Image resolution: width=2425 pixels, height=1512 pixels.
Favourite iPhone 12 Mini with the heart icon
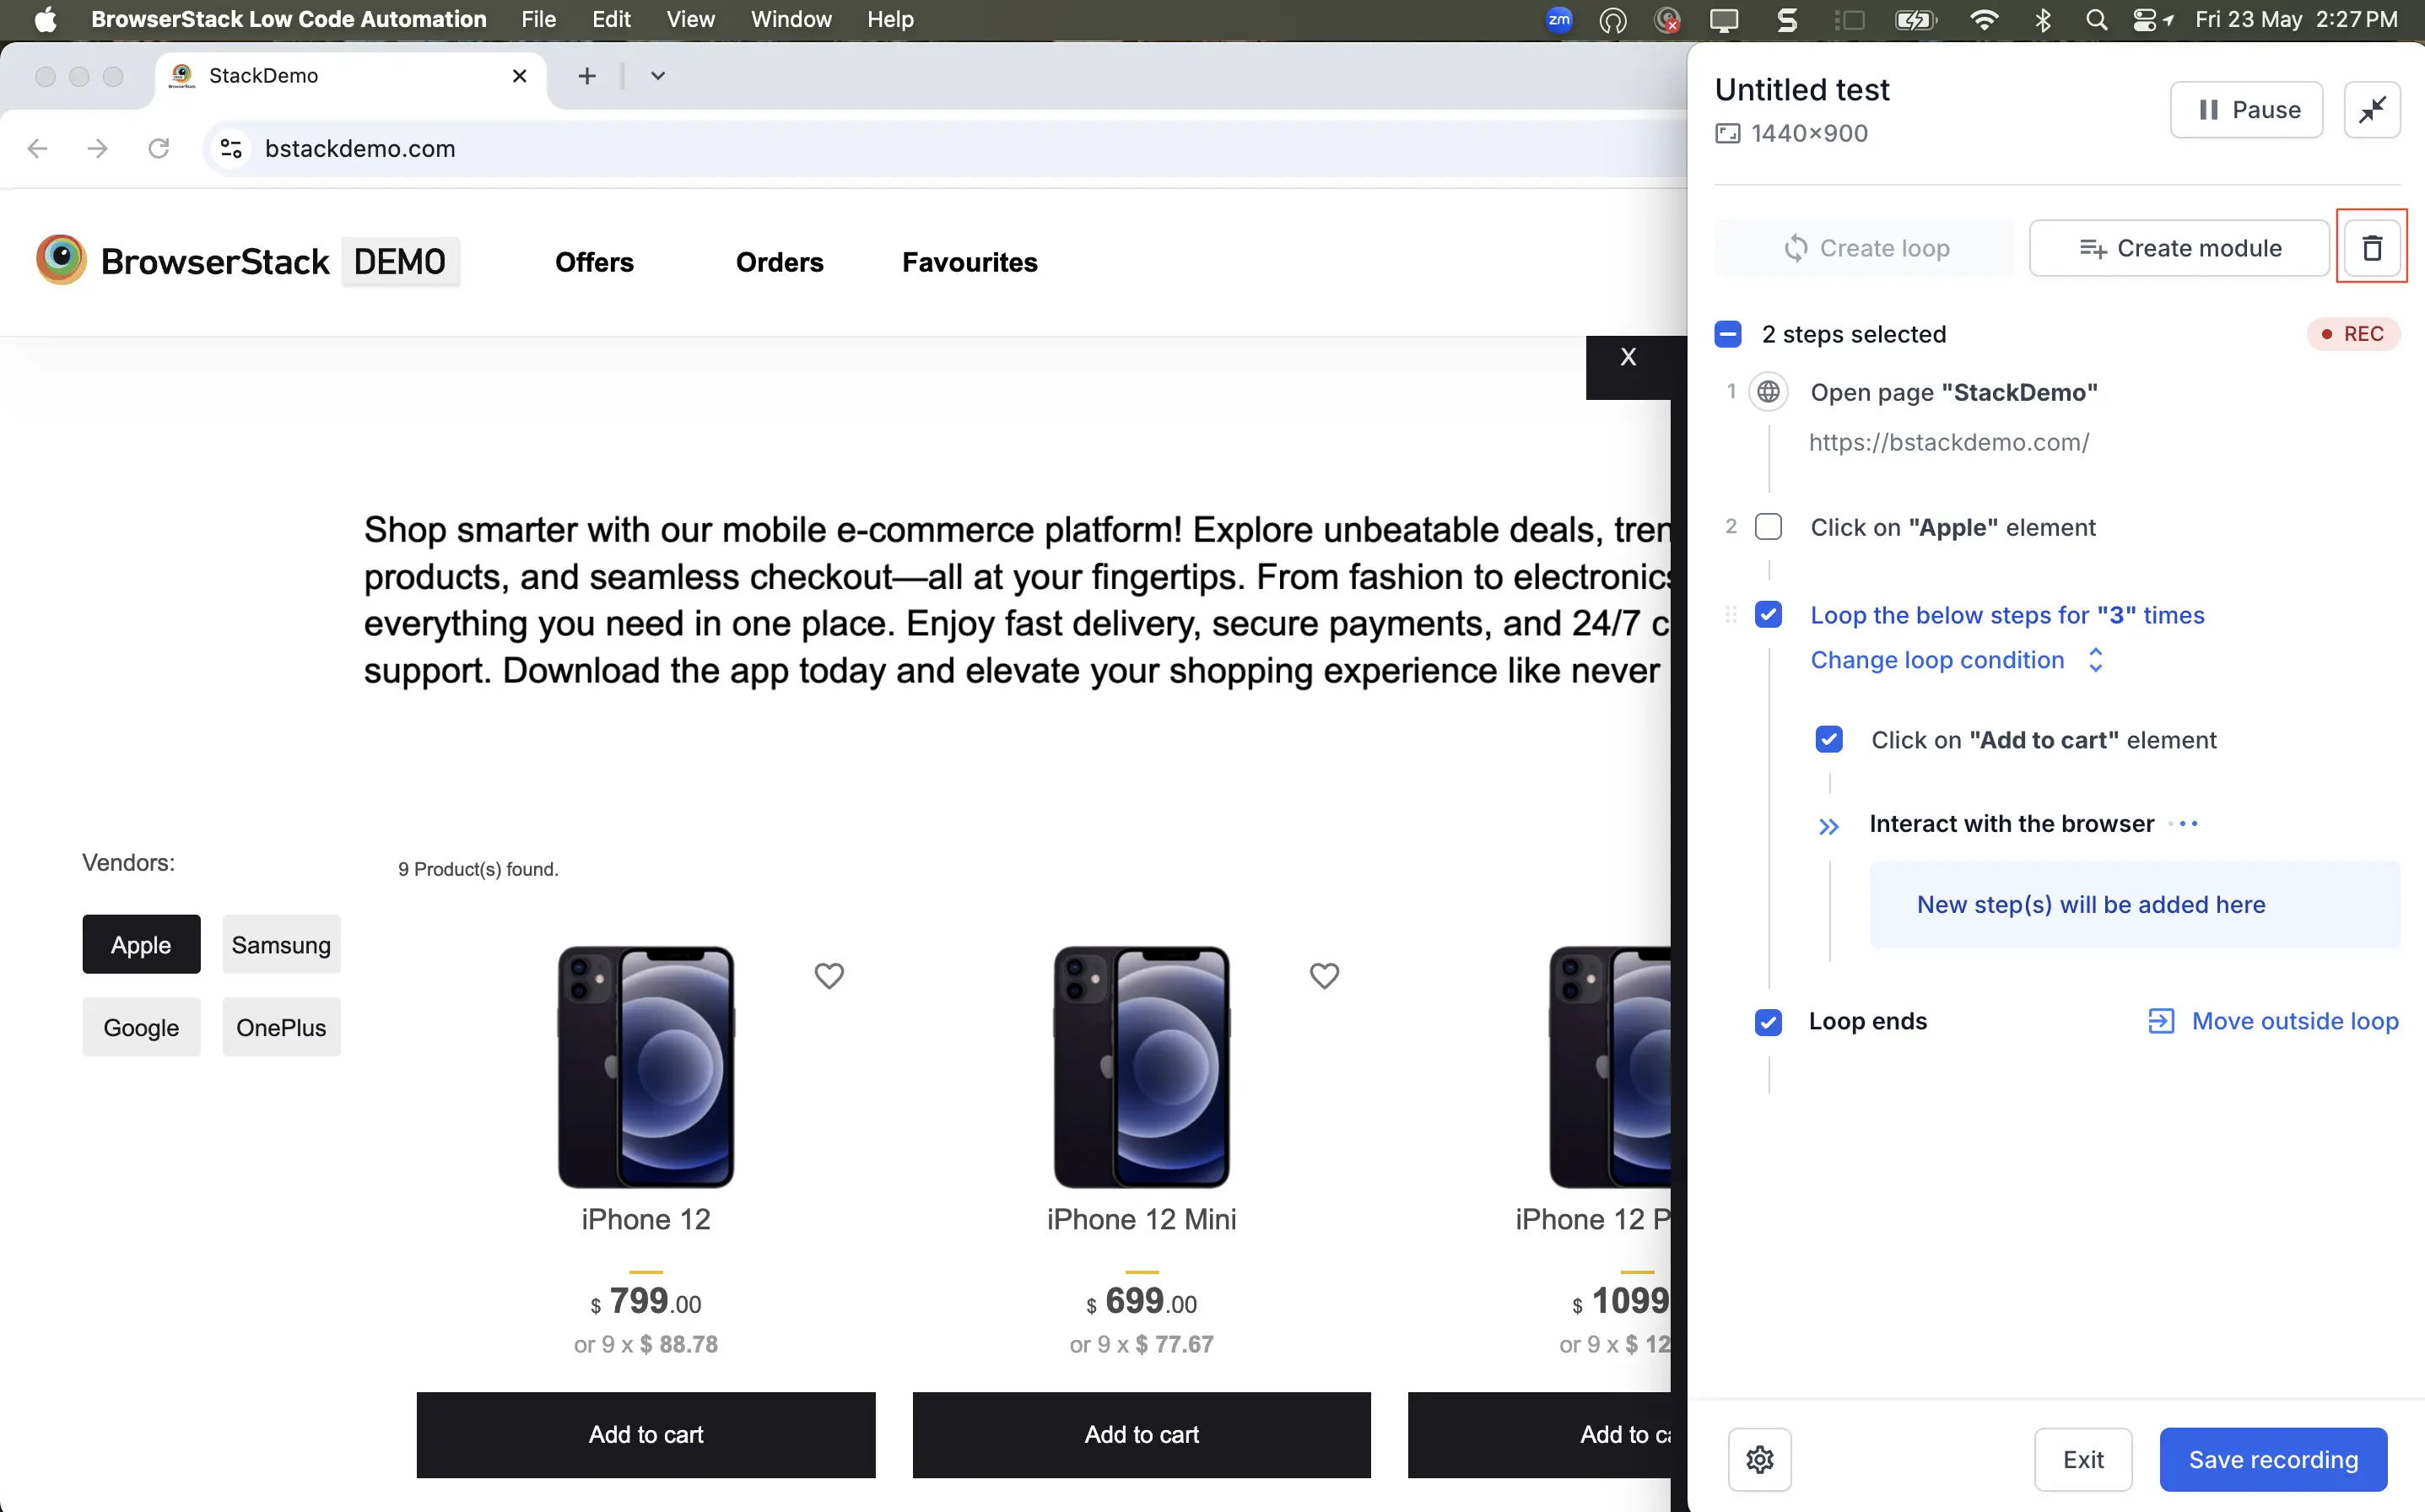click(1324, 975)
